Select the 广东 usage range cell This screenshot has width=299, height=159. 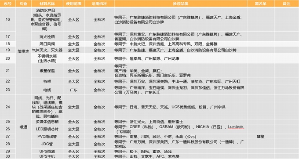coord(73,90)
